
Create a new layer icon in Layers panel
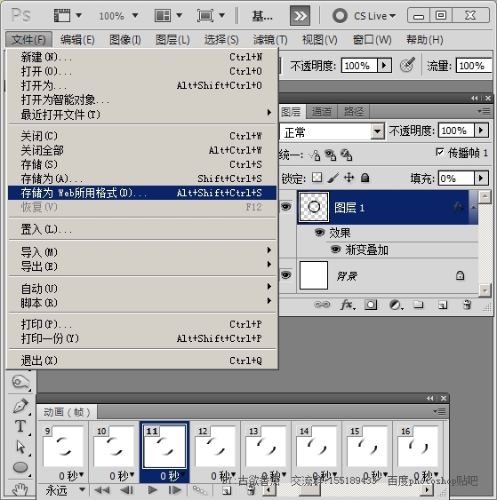[443, 306]
